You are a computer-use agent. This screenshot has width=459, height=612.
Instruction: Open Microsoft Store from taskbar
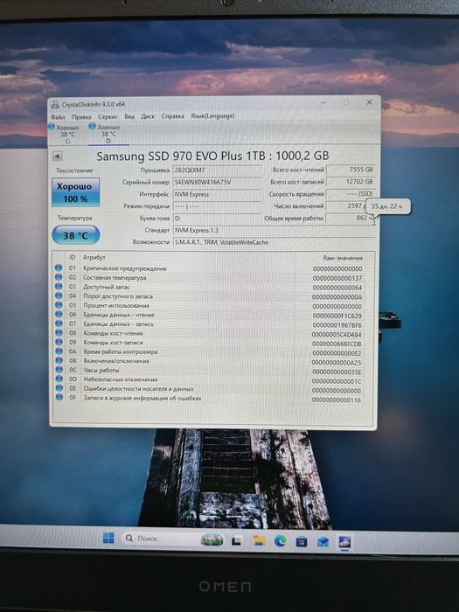pos(302,541)
